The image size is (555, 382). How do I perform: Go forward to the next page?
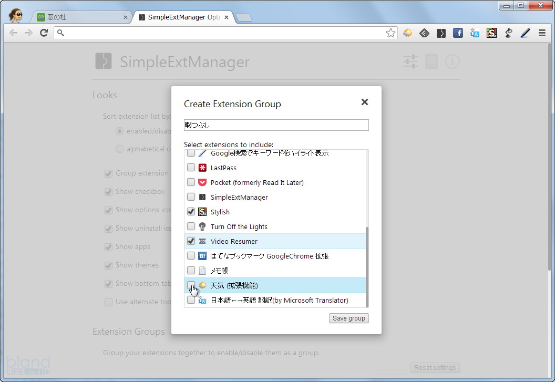click(28, 33)
